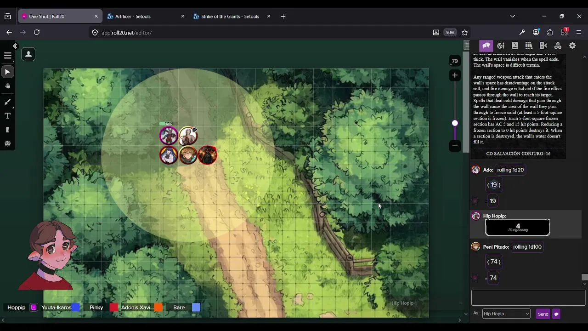Open the list all tabs chevron
Viewport: 588px width, 331px height.
click(513, 17)
